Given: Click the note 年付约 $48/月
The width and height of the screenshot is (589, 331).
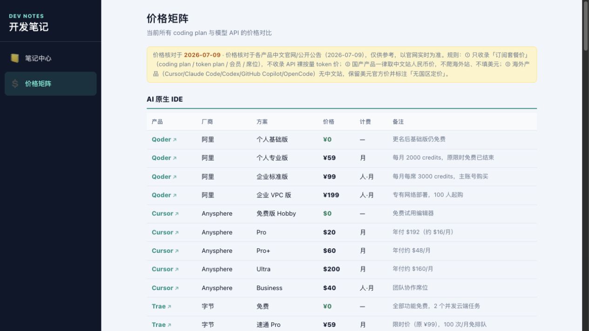Looking at the screenshot, I should [412, 251].
